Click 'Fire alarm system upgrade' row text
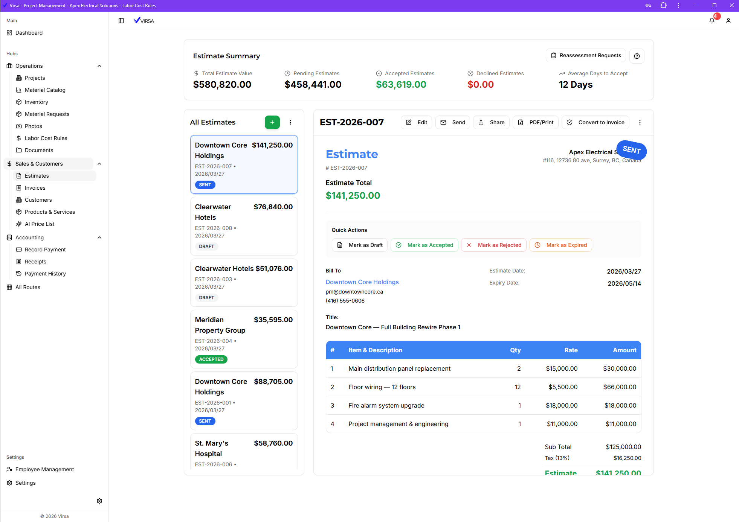739x522 pixels. click(386, 405)
